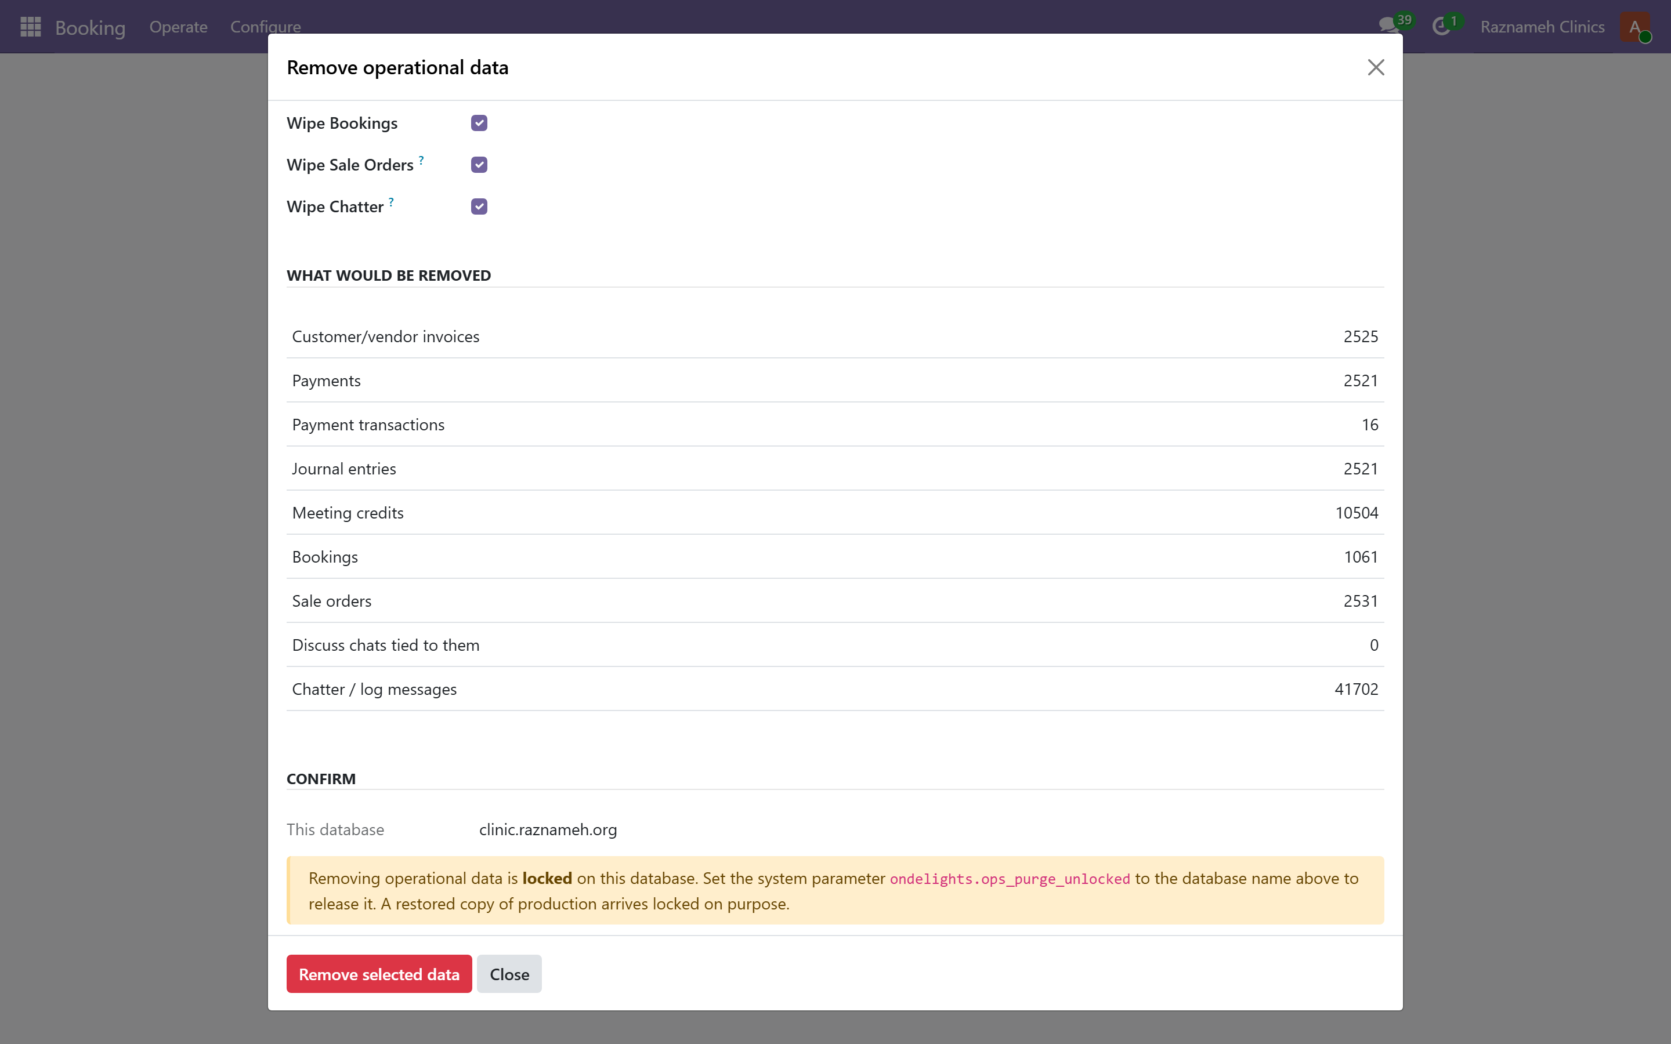Open the apps grid menu icon
1671x1044 pixels.
pos(30,27)
